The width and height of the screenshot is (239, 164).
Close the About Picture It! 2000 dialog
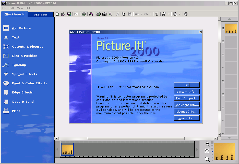coord(200,32)
